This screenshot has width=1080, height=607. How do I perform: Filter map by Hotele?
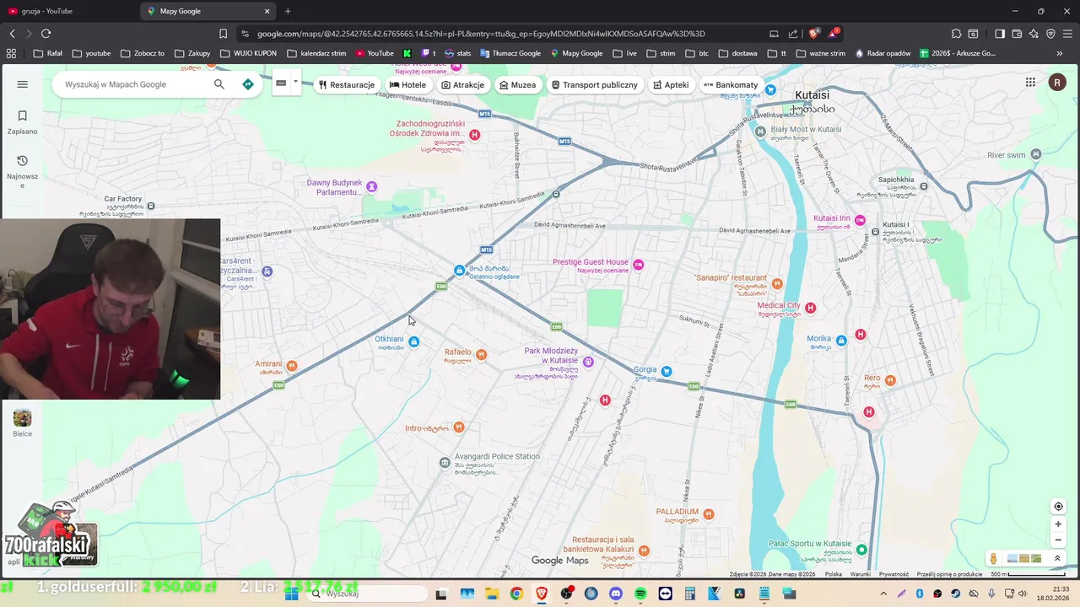(x=408, y=85)
